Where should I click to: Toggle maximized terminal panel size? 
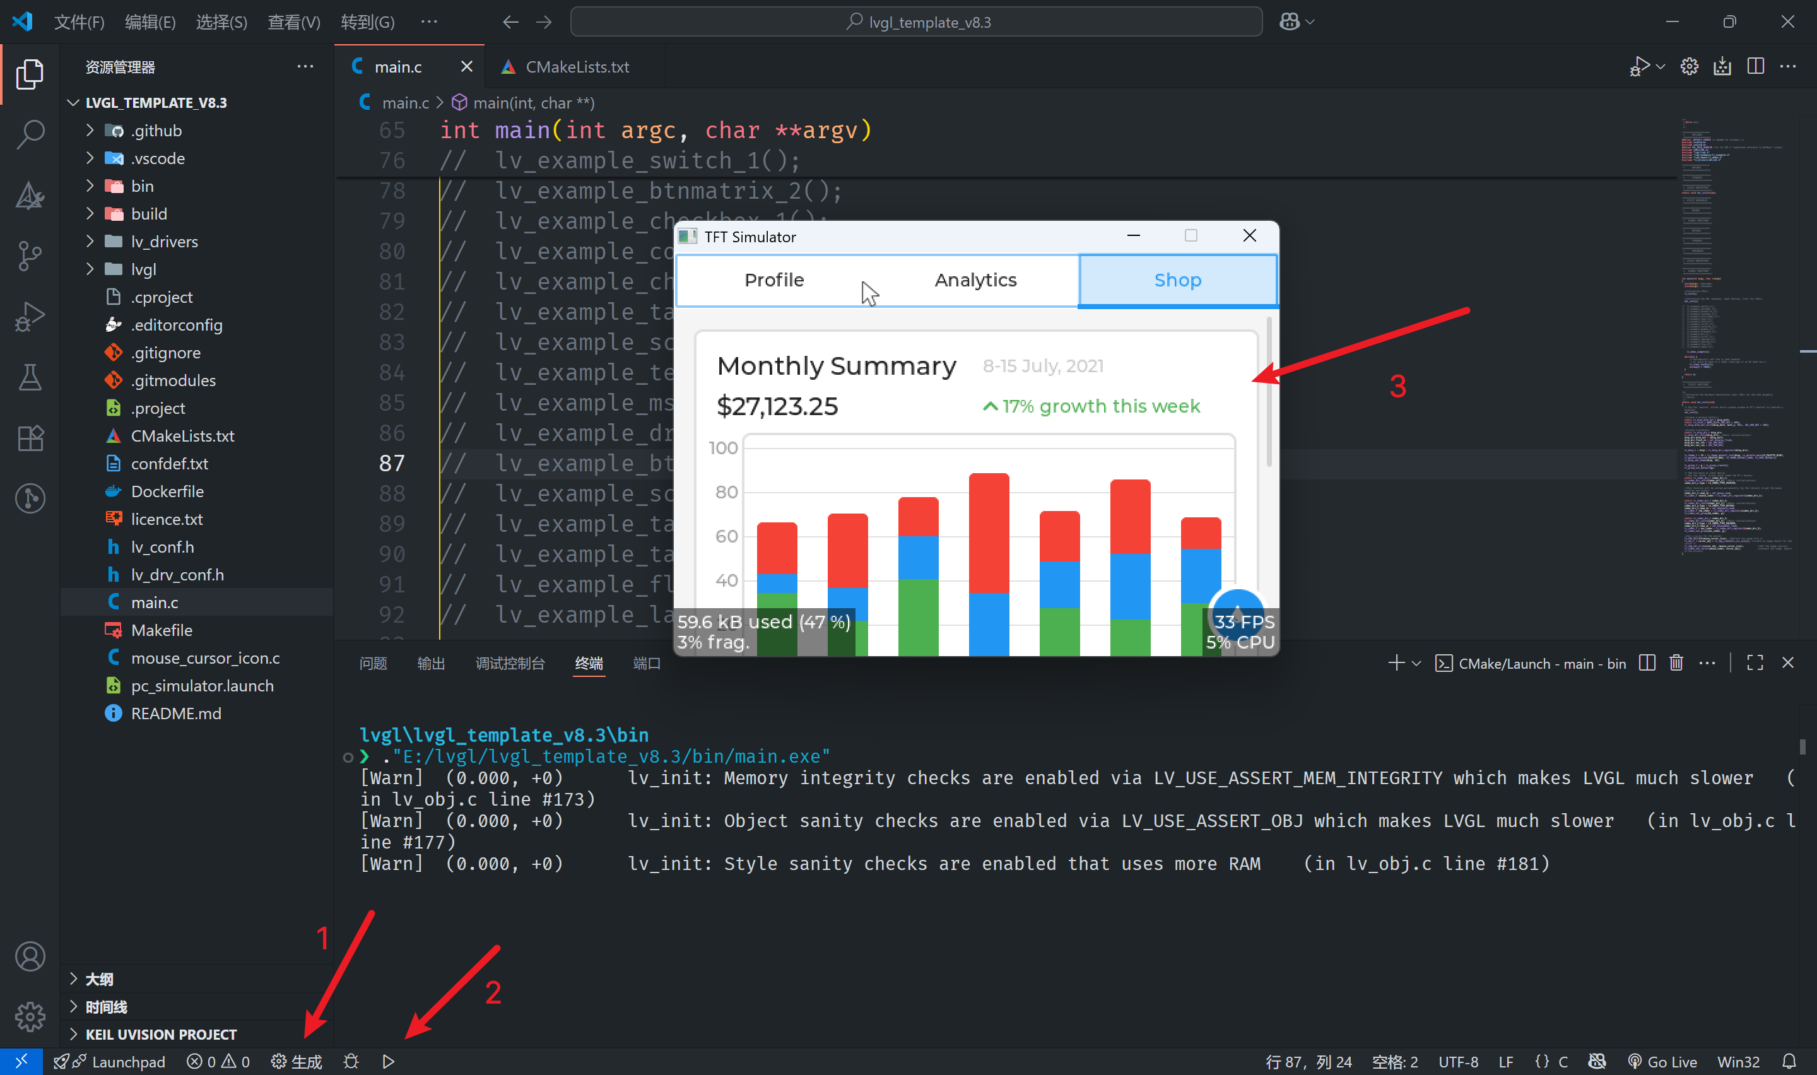click(x=1754, y=663)
